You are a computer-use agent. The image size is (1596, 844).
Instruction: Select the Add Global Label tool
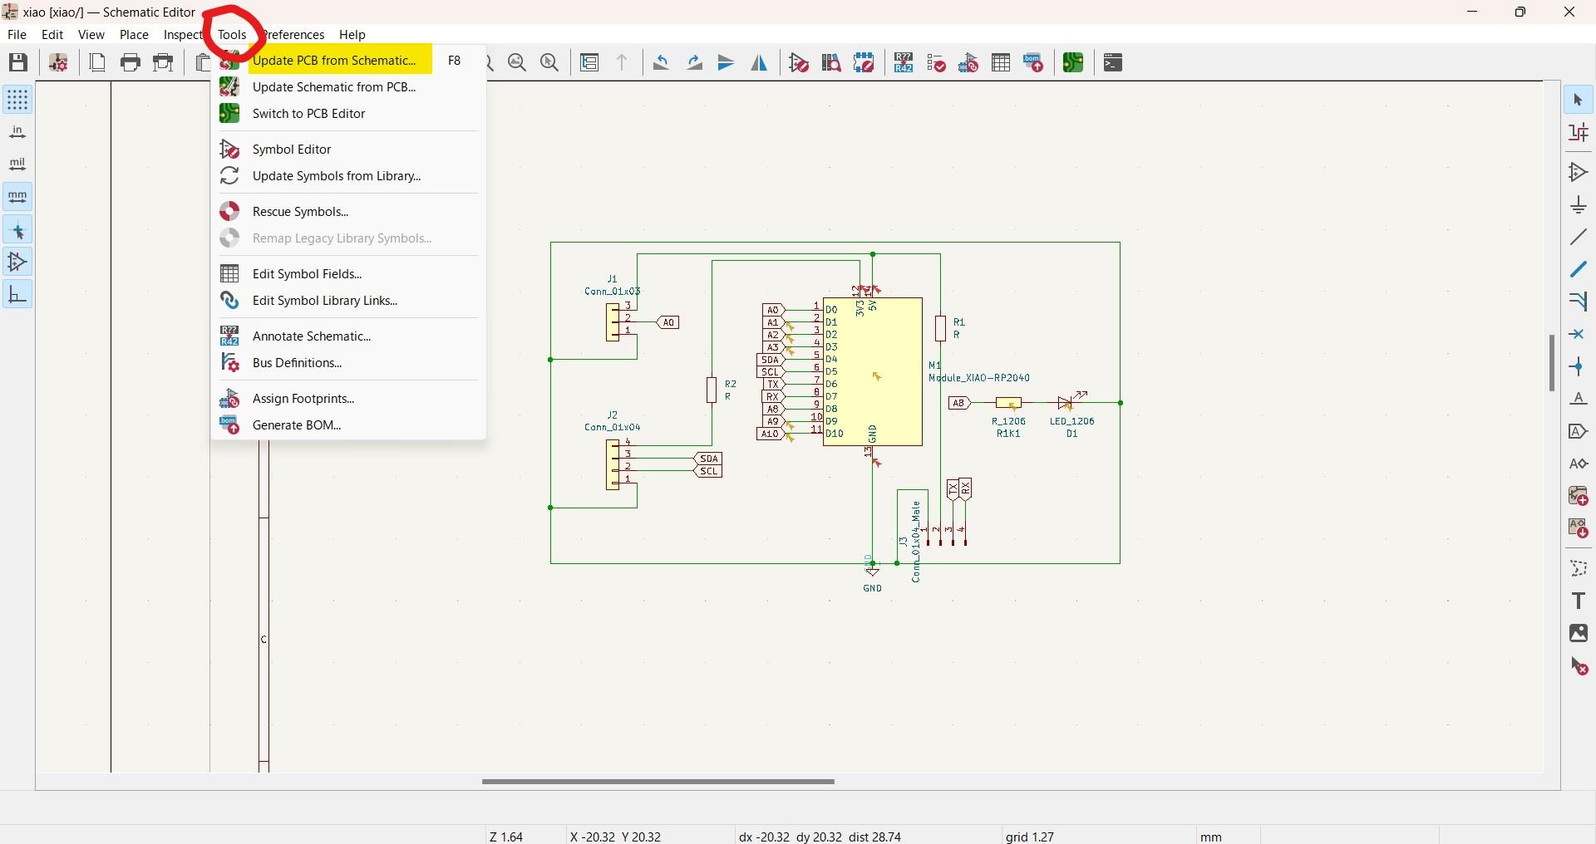pyautogui.click(x=1579, y=432)
